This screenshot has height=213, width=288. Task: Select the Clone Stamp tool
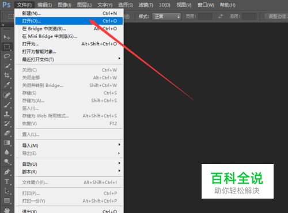(7, 114)
